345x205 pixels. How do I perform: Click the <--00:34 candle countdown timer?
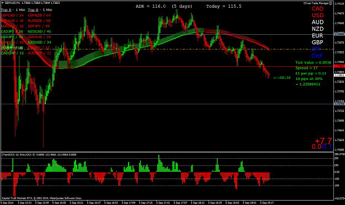(x=282, y=78)
